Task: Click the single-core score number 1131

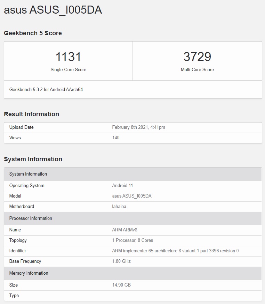Action: (68, 57)
